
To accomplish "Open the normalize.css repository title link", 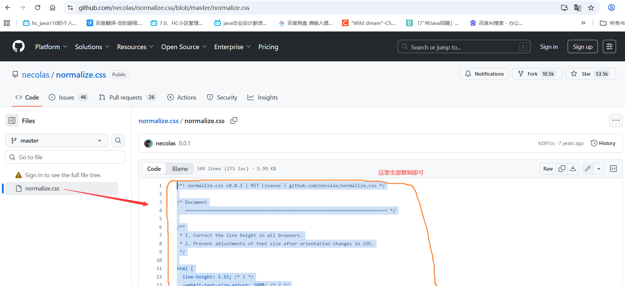I will 81,75.
